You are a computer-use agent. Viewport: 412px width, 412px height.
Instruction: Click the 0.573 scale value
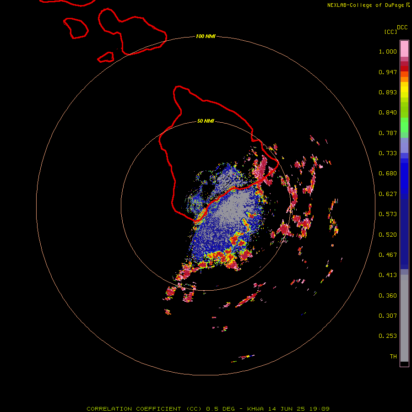(388, 214)
